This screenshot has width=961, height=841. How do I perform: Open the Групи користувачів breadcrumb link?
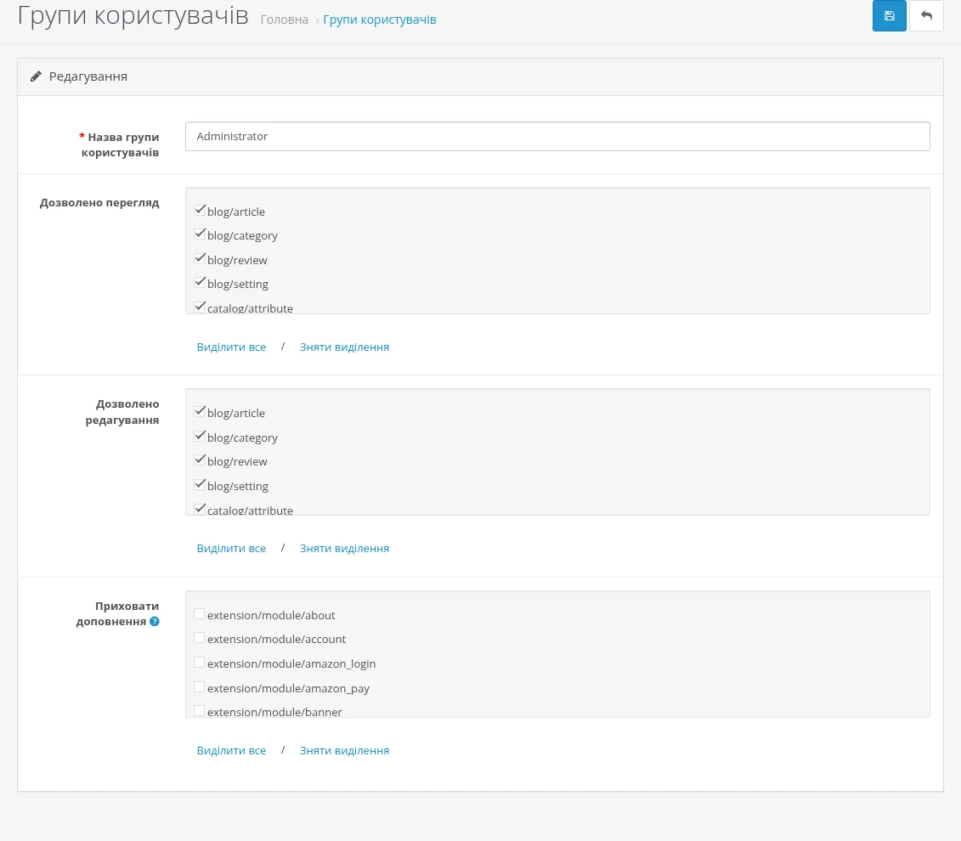point(379,20)
